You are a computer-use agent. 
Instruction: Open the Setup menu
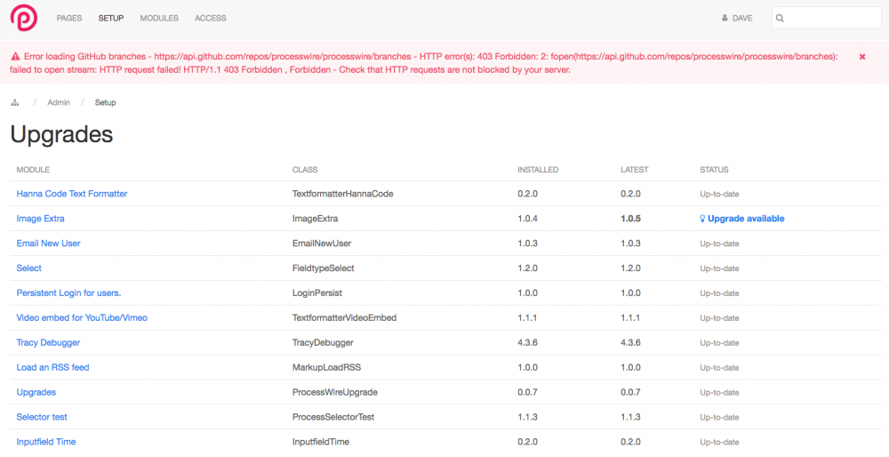click(x=111, y=18)
